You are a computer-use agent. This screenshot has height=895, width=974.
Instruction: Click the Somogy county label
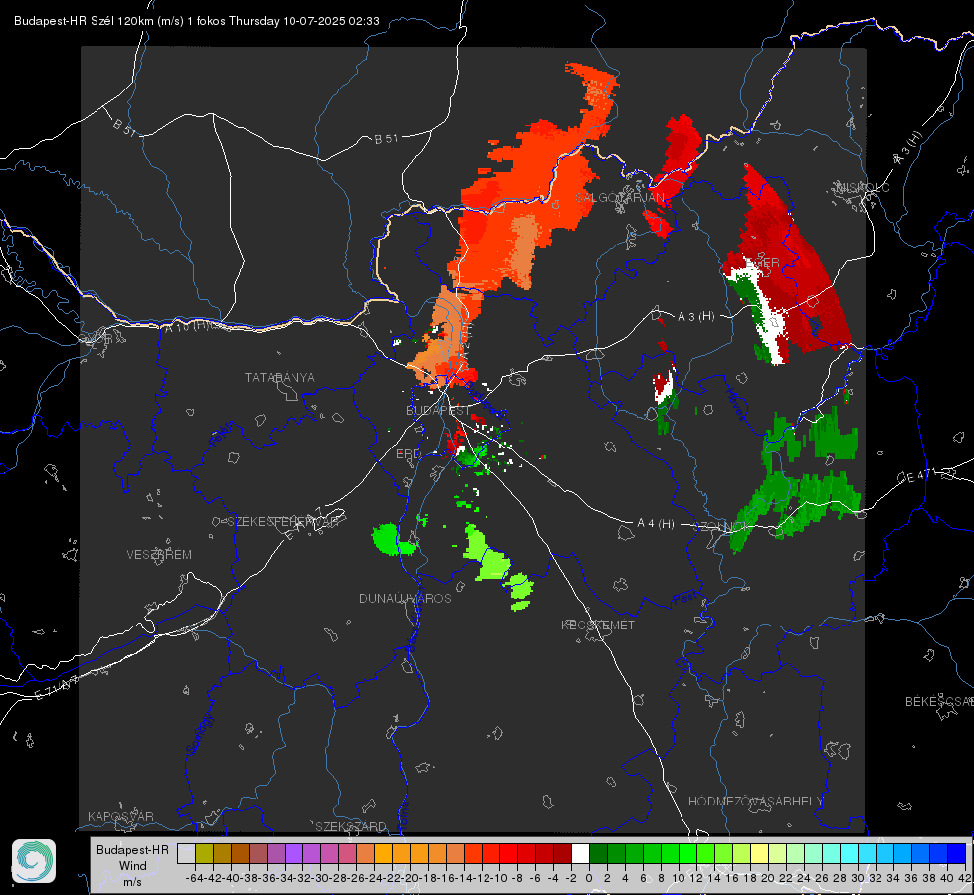(x=199, y=734)
